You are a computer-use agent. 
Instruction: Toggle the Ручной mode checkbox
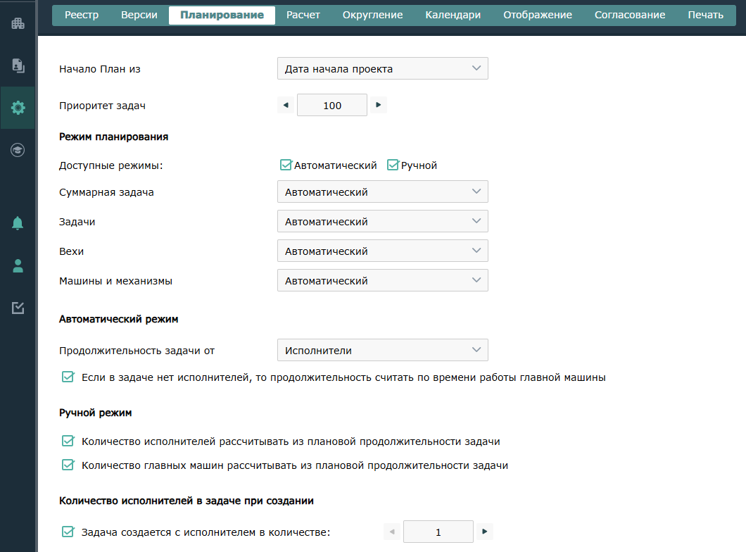(x=393, y=165)
